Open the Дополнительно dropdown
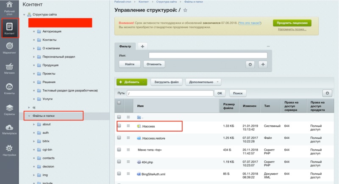Viewport: 339px width, 184px height. coord(205,82)
